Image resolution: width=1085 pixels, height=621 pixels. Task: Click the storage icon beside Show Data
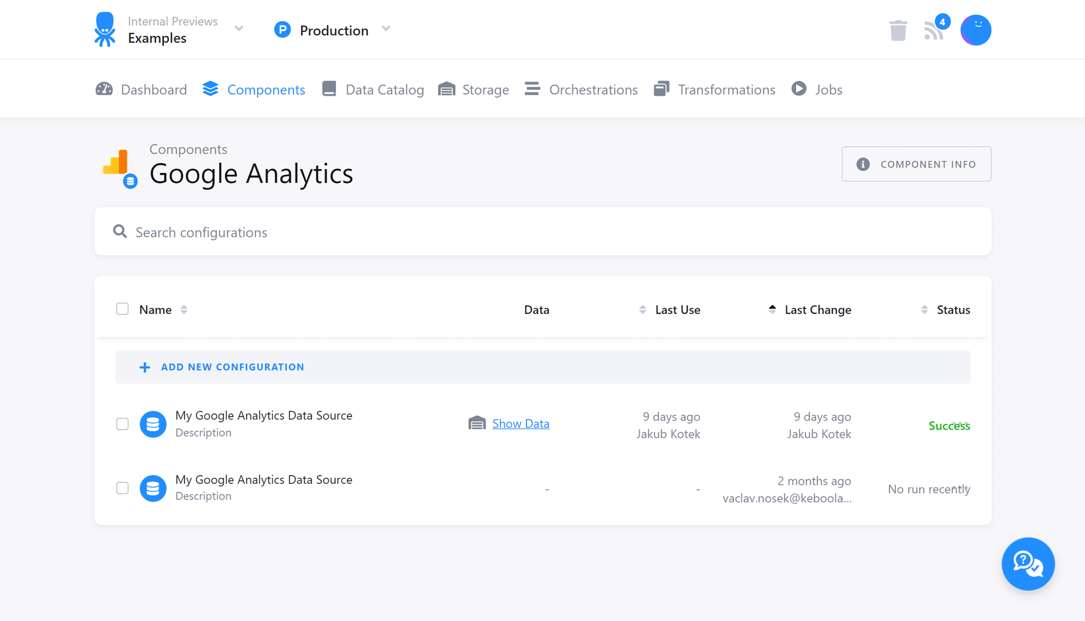point(477,424)
